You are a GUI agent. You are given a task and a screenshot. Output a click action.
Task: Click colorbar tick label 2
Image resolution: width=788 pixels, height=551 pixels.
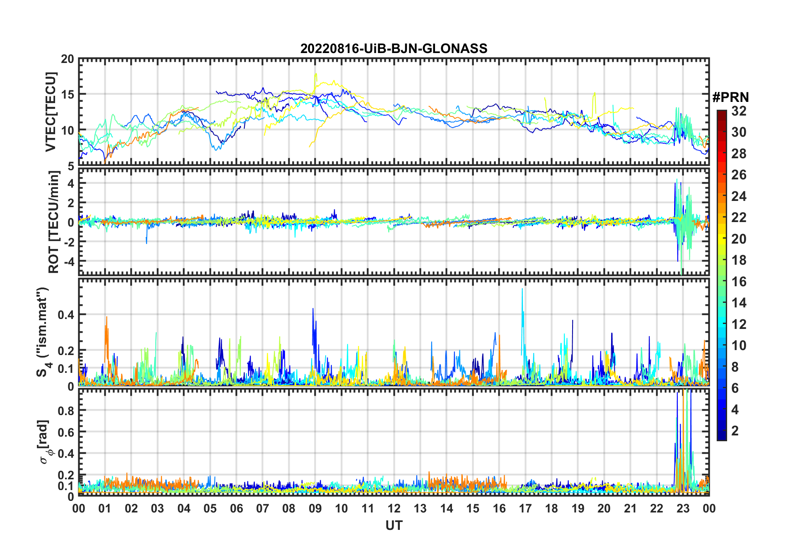(735, 431)
